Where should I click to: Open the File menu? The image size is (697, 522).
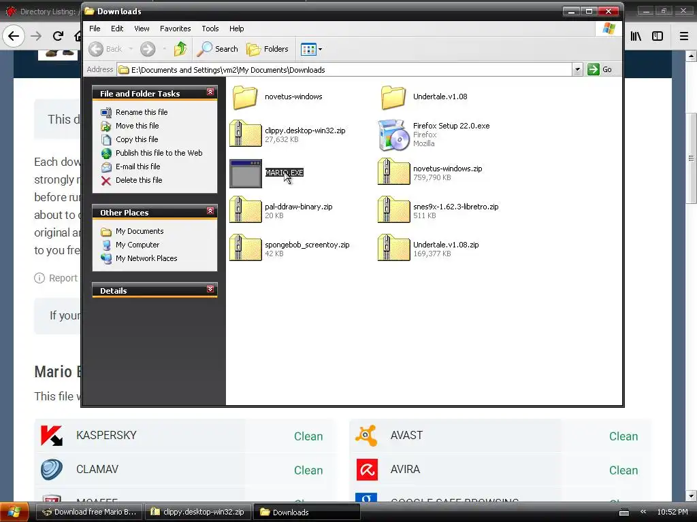95,29
